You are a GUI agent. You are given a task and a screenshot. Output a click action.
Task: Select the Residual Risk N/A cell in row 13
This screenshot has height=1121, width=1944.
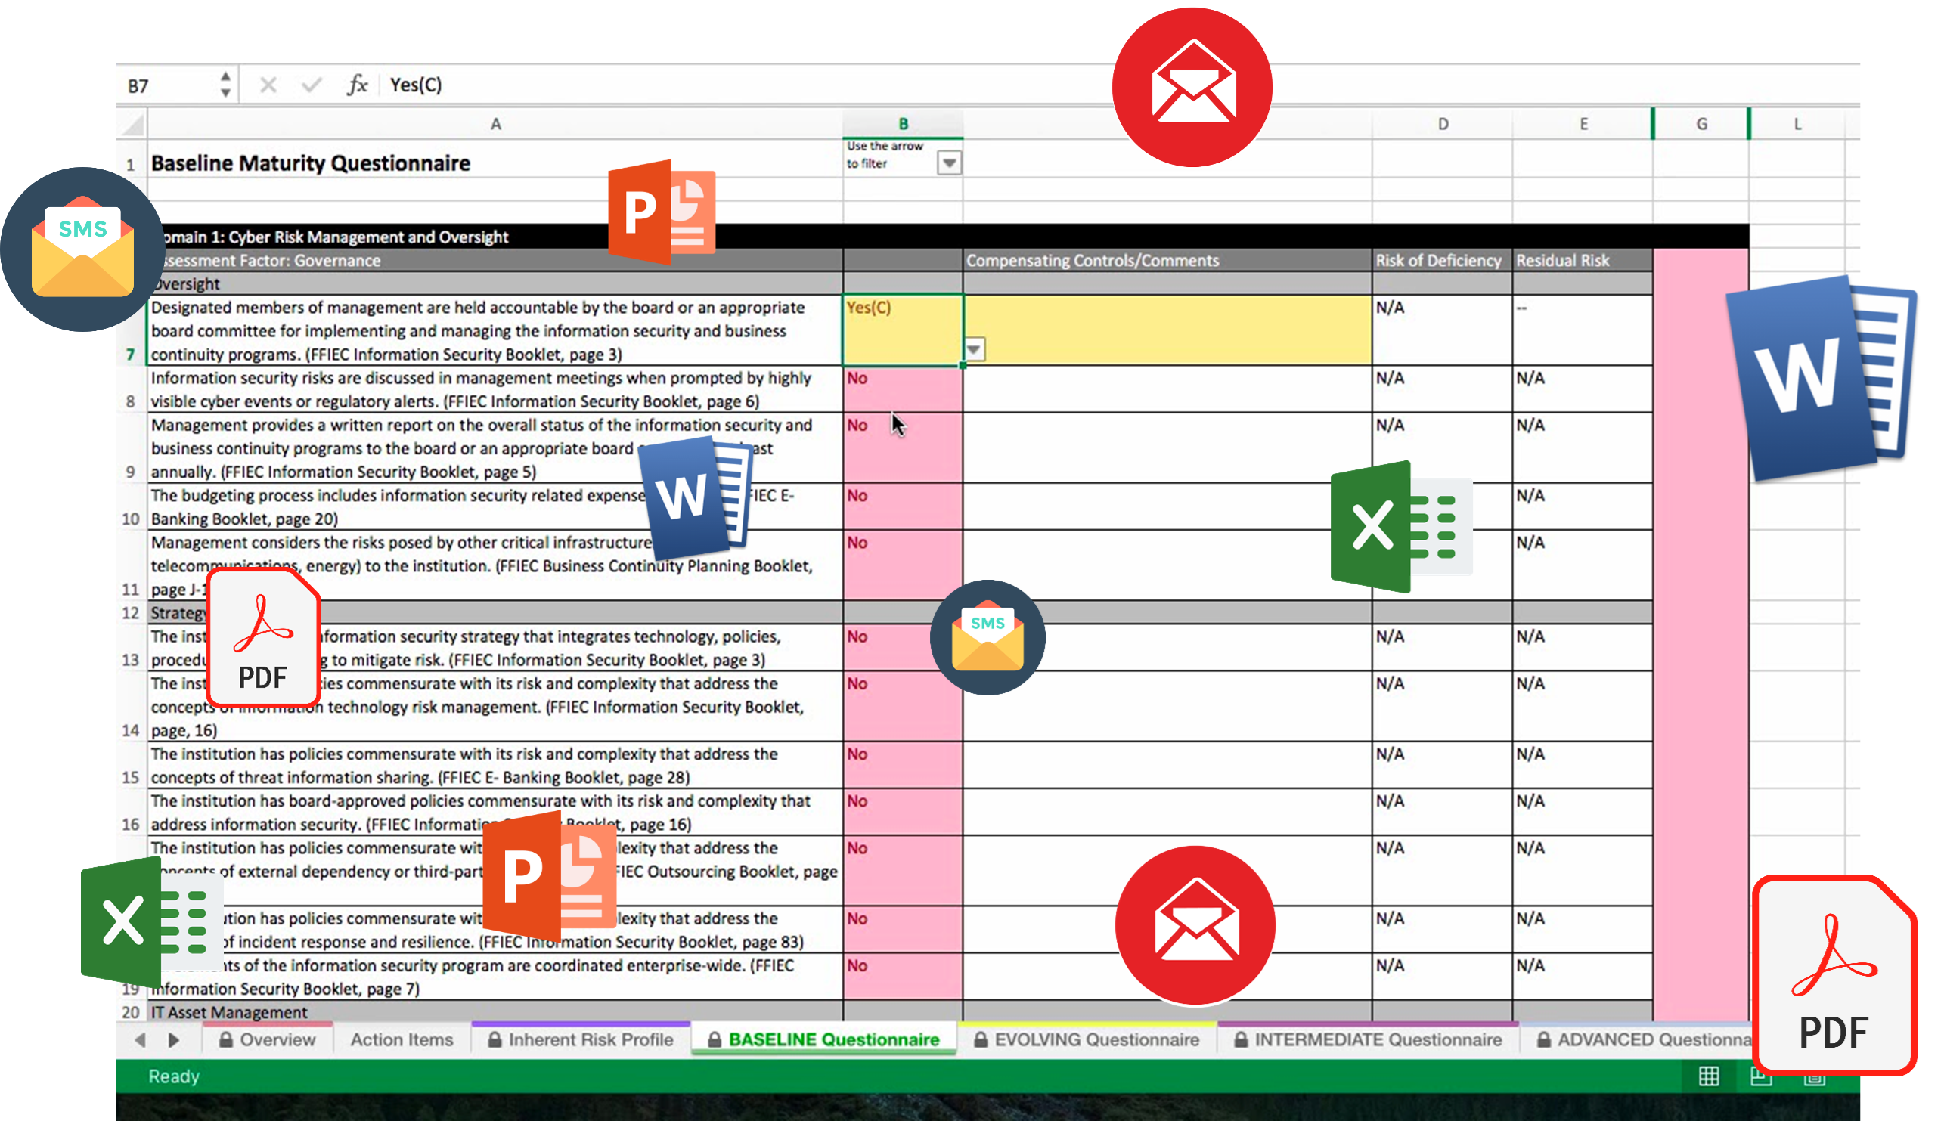[1582, 648]
